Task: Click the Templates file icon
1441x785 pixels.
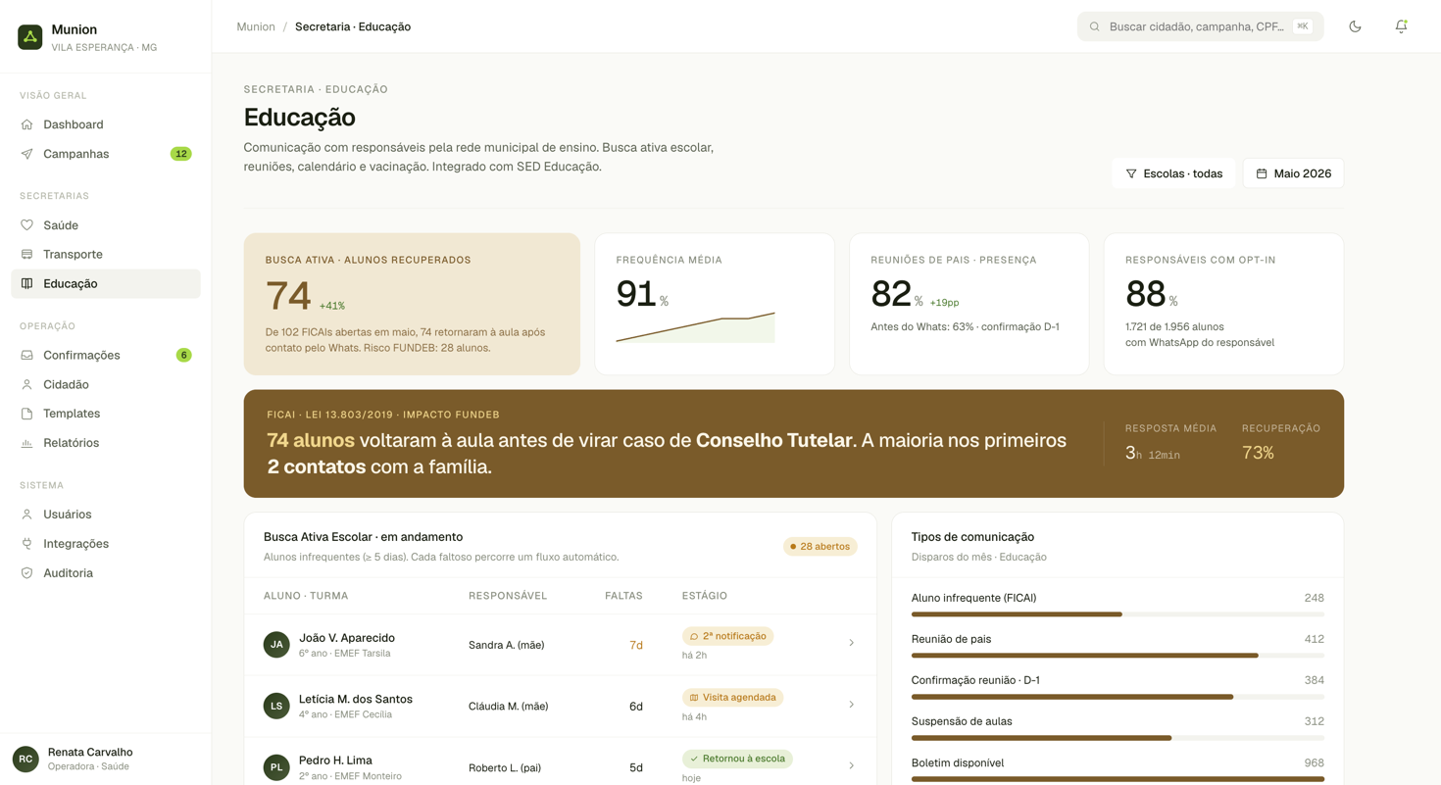Action: click(26, 414)
